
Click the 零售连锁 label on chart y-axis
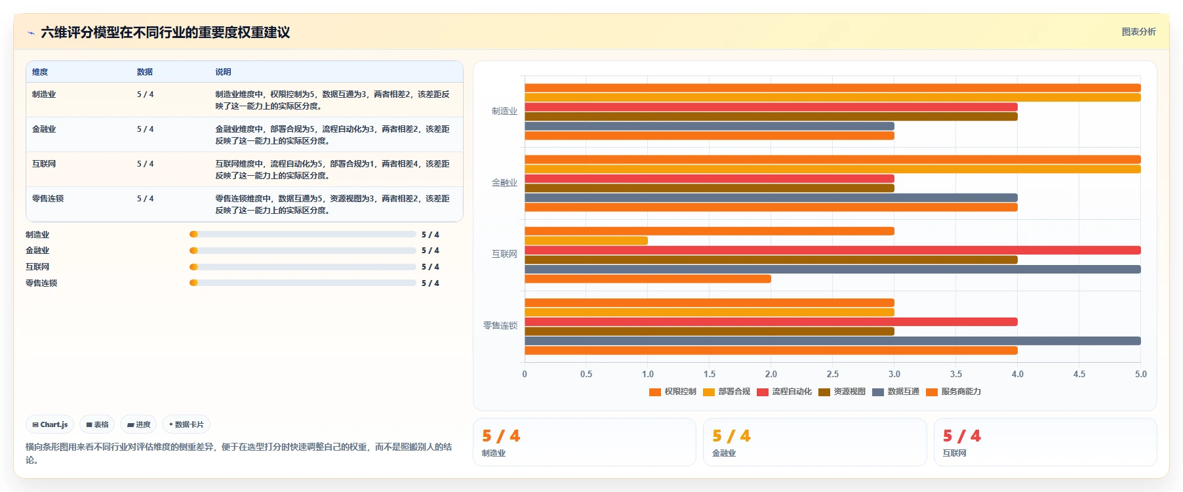(500, 326)
